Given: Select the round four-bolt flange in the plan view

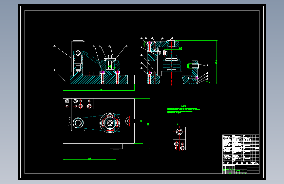Looking at the screenshot, I should pos(110,123).
